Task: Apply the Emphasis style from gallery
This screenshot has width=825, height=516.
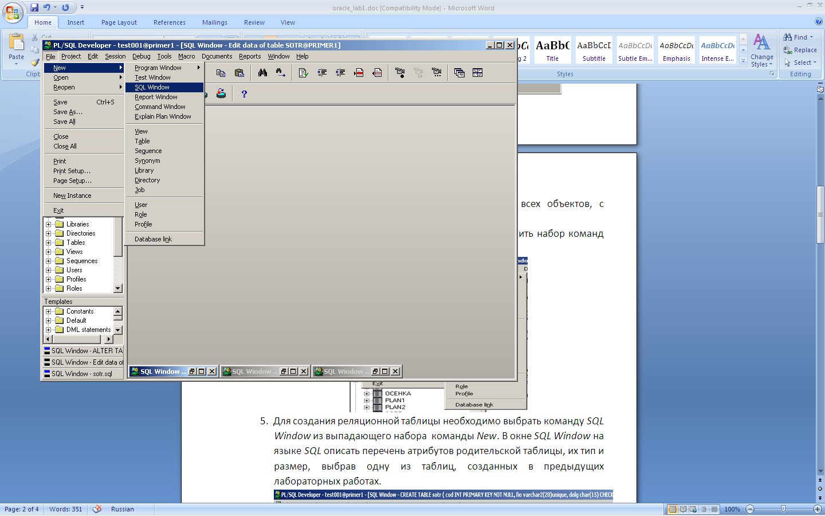Action: [677, 50]
